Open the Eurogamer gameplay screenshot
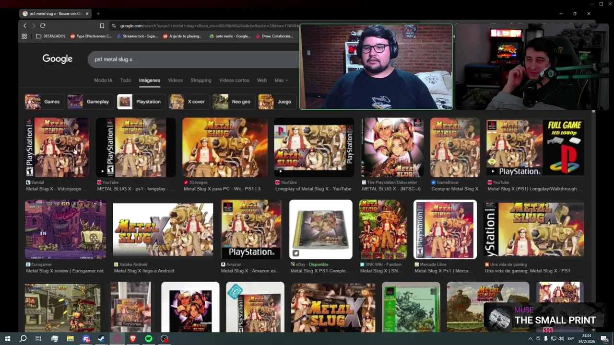The height and width of the screenshot is (345, 614). (x=66, y=230)
